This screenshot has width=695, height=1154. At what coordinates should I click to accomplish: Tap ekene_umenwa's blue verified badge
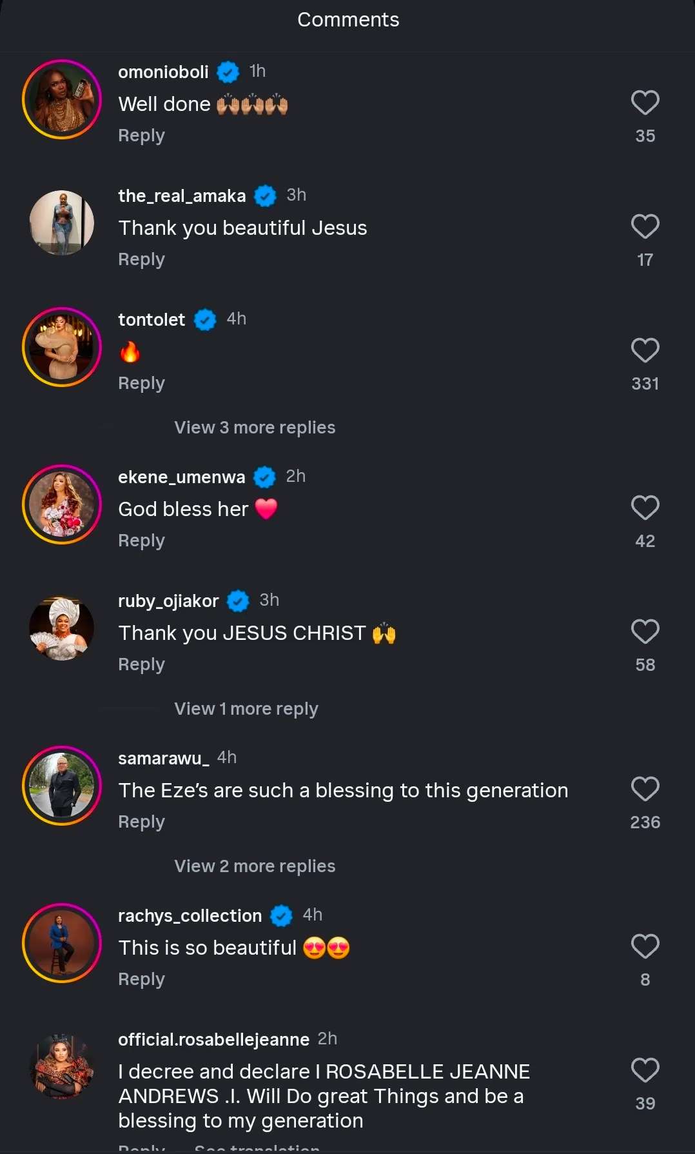[x=264, y=477]
